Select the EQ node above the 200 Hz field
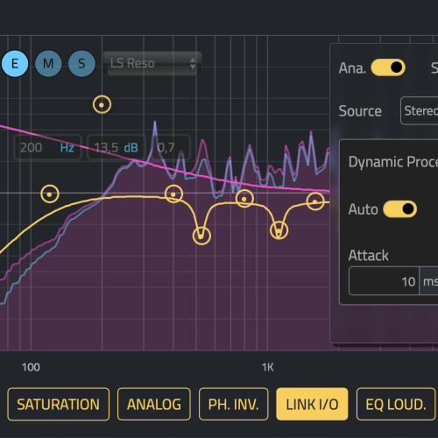 pyautogui.click(x=102, y=104)
